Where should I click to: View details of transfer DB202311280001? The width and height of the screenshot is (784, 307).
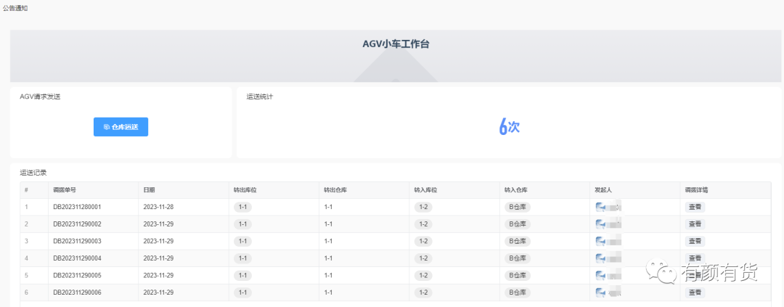coord(695,207)
